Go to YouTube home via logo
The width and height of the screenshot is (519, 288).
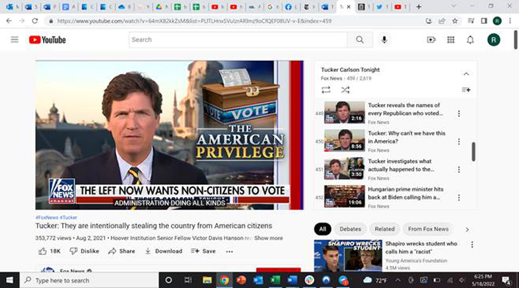(47, 40)
